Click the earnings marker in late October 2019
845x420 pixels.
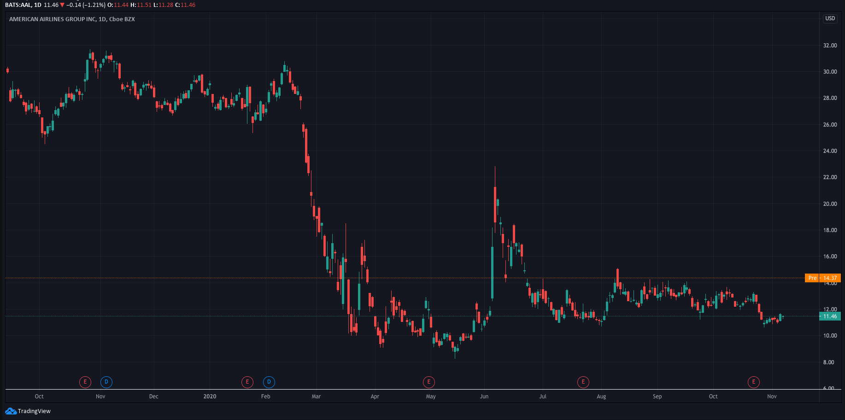85,382
